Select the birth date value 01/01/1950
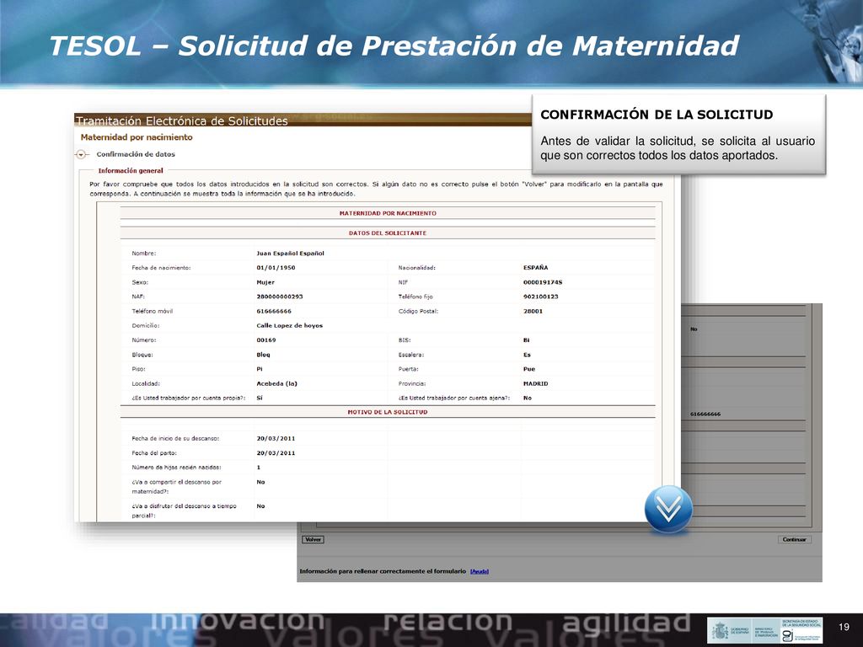The height and width of the screenshot is (647, 863). [x=276, y=268]
